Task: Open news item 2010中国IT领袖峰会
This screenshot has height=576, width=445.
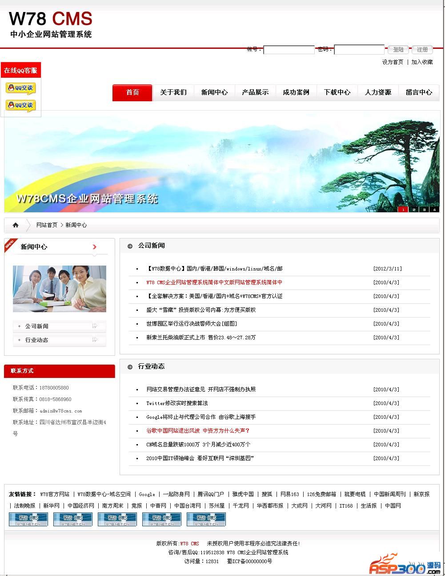Action: point(200,458)
